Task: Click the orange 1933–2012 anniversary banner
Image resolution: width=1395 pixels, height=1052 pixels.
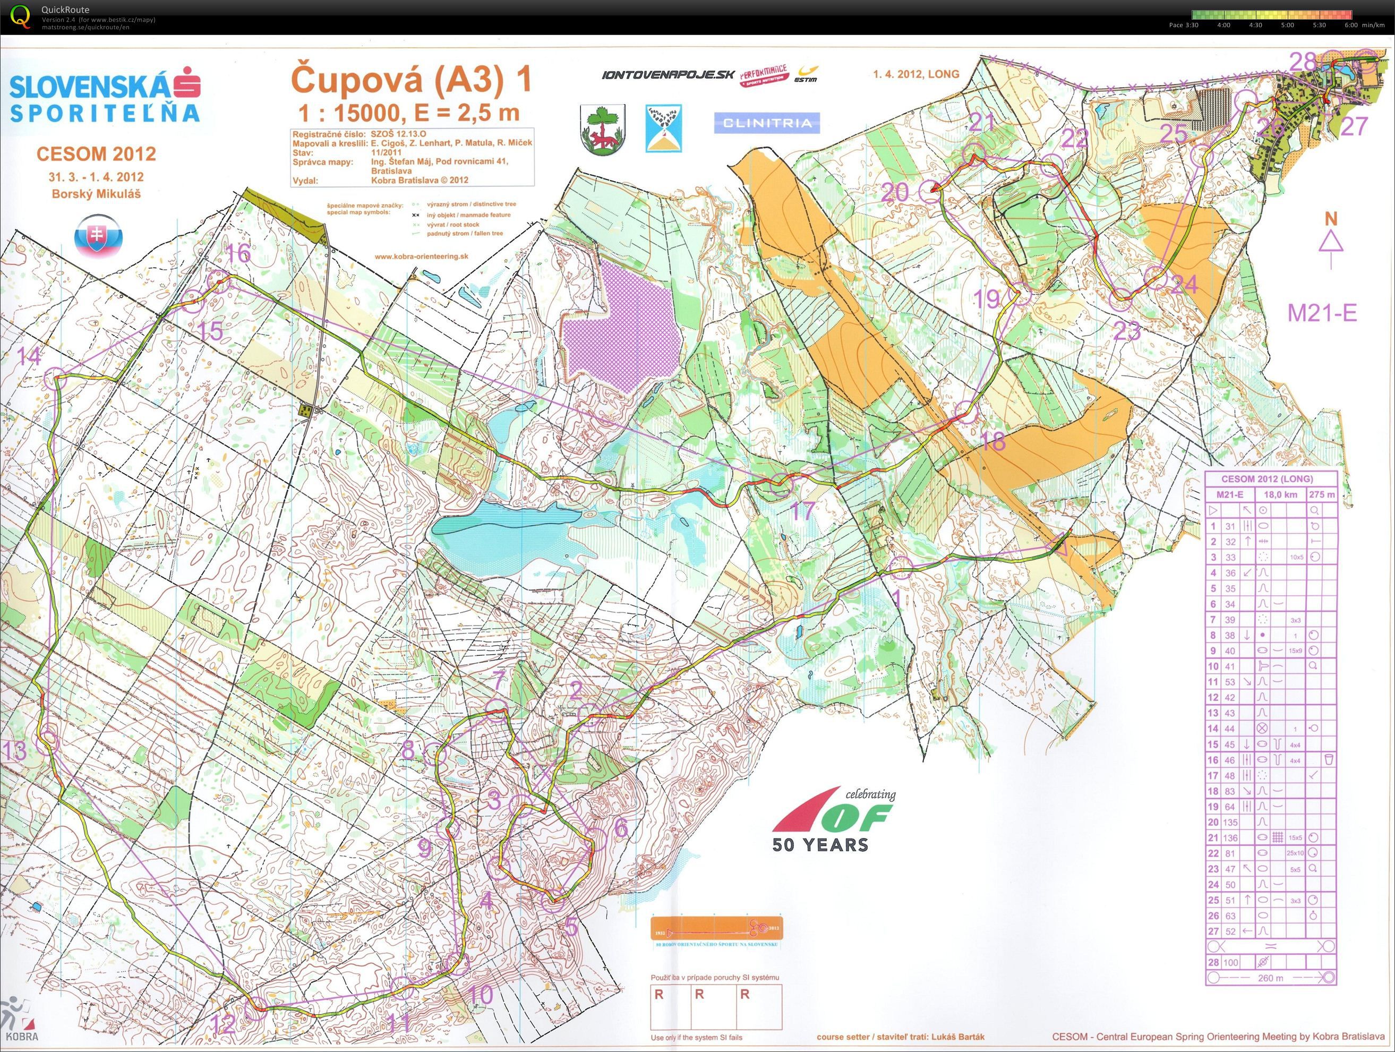Action: coord(717,929)
